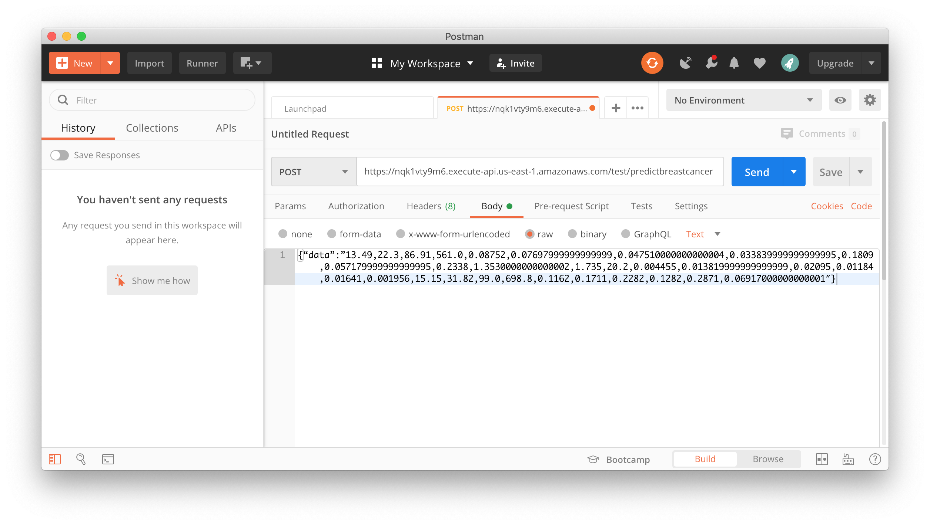Click the Import button

(x=150, y=63)
